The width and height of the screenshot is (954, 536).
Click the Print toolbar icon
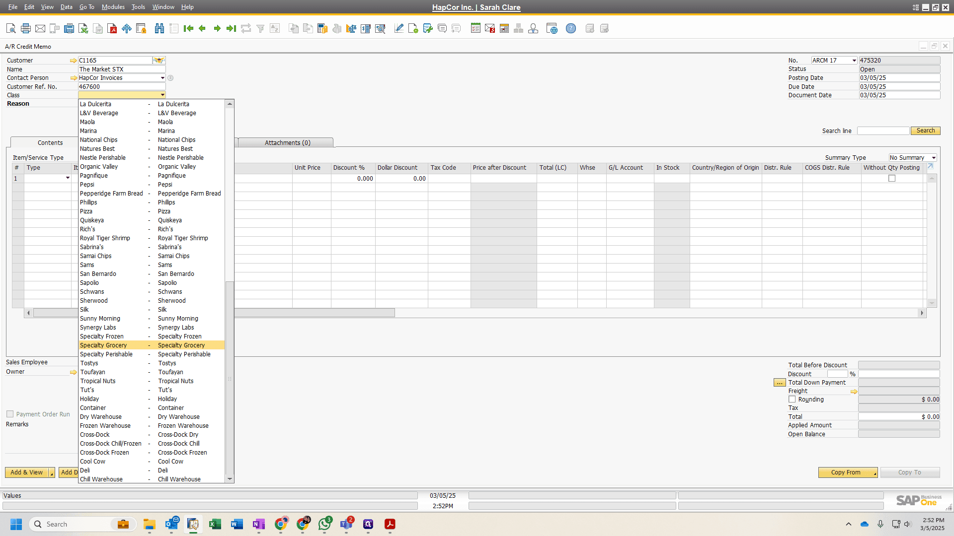coord(26,29)
